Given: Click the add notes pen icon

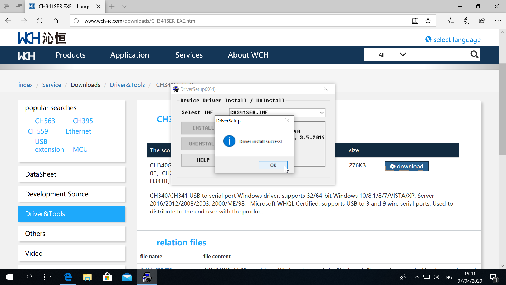Looking at the screenshot, I should tap(466, 21).
